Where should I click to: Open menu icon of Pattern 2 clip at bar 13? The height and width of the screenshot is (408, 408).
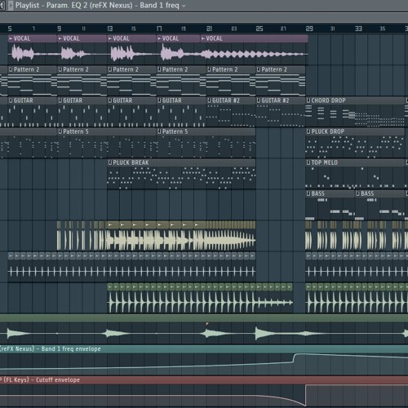(110, 69)
